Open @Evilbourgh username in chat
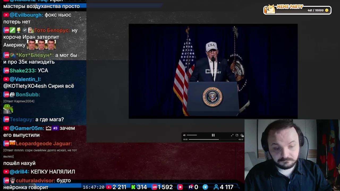Image resolution: width=340 pixels, height=191 pixels. (26, 15)
